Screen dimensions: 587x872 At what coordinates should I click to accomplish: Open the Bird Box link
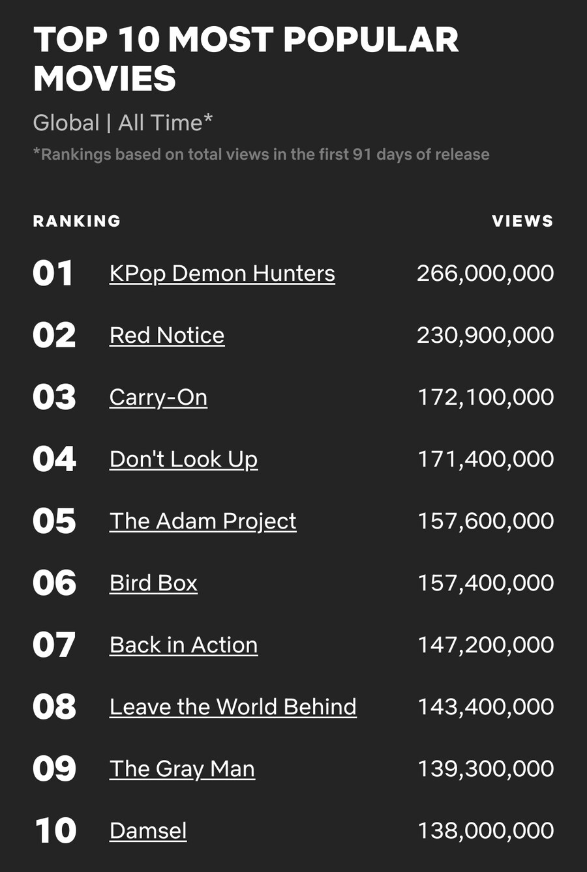(x=153, y=583)
